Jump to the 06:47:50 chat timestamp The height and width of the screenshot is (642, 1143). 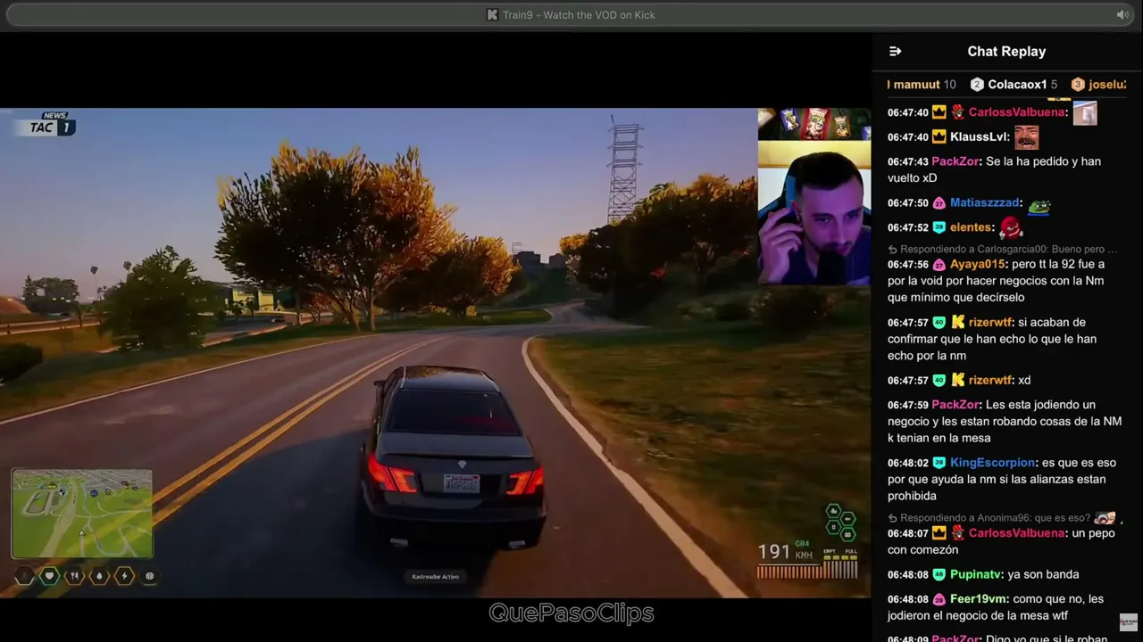(x=908, y=203)
